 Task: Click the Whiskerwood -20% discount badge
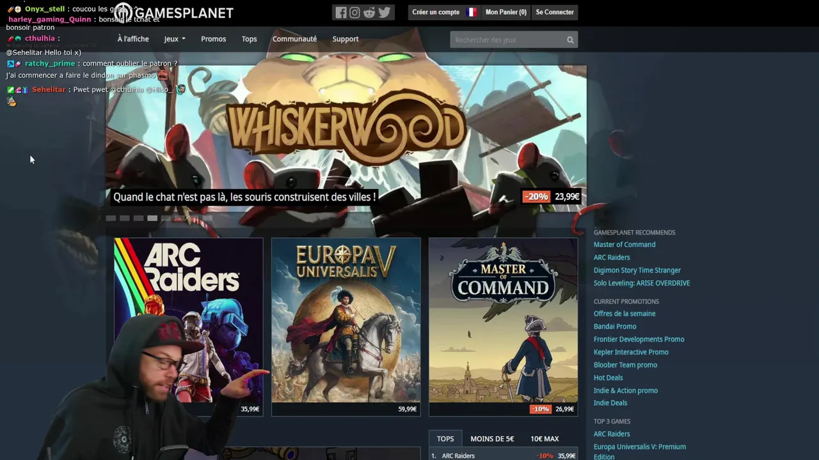point(536,197)
